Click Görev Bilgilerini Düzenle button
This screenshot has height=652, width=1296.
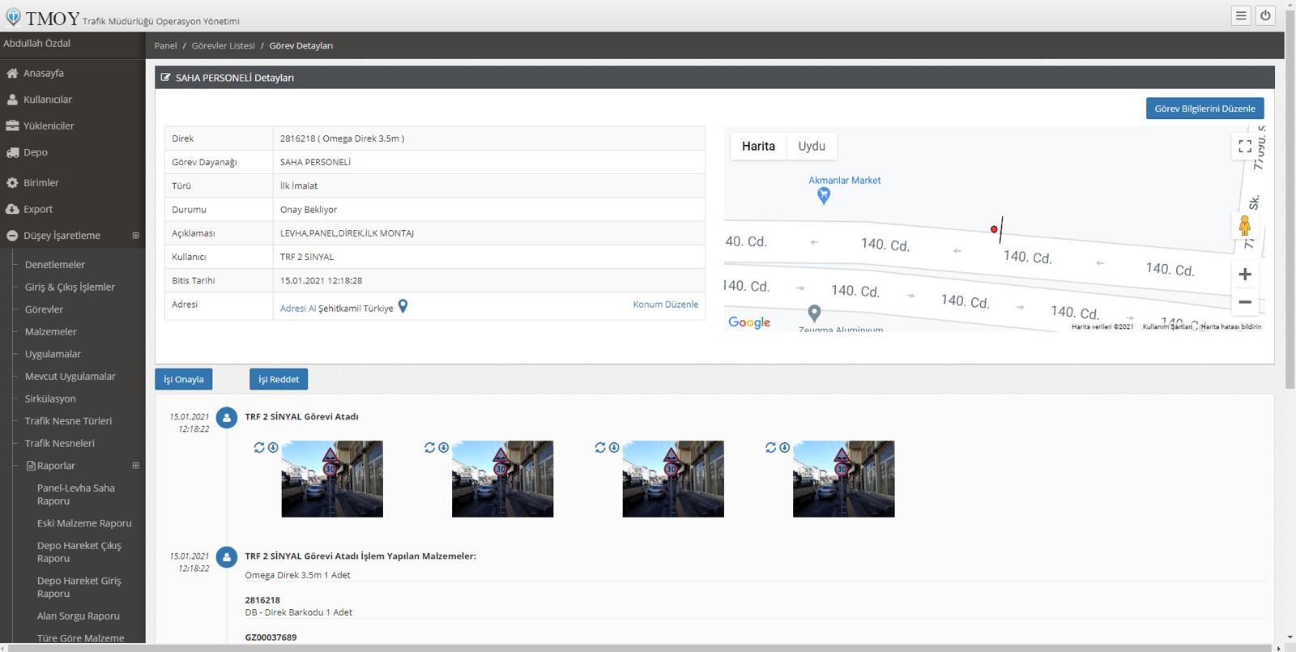tap(1204, 109)
